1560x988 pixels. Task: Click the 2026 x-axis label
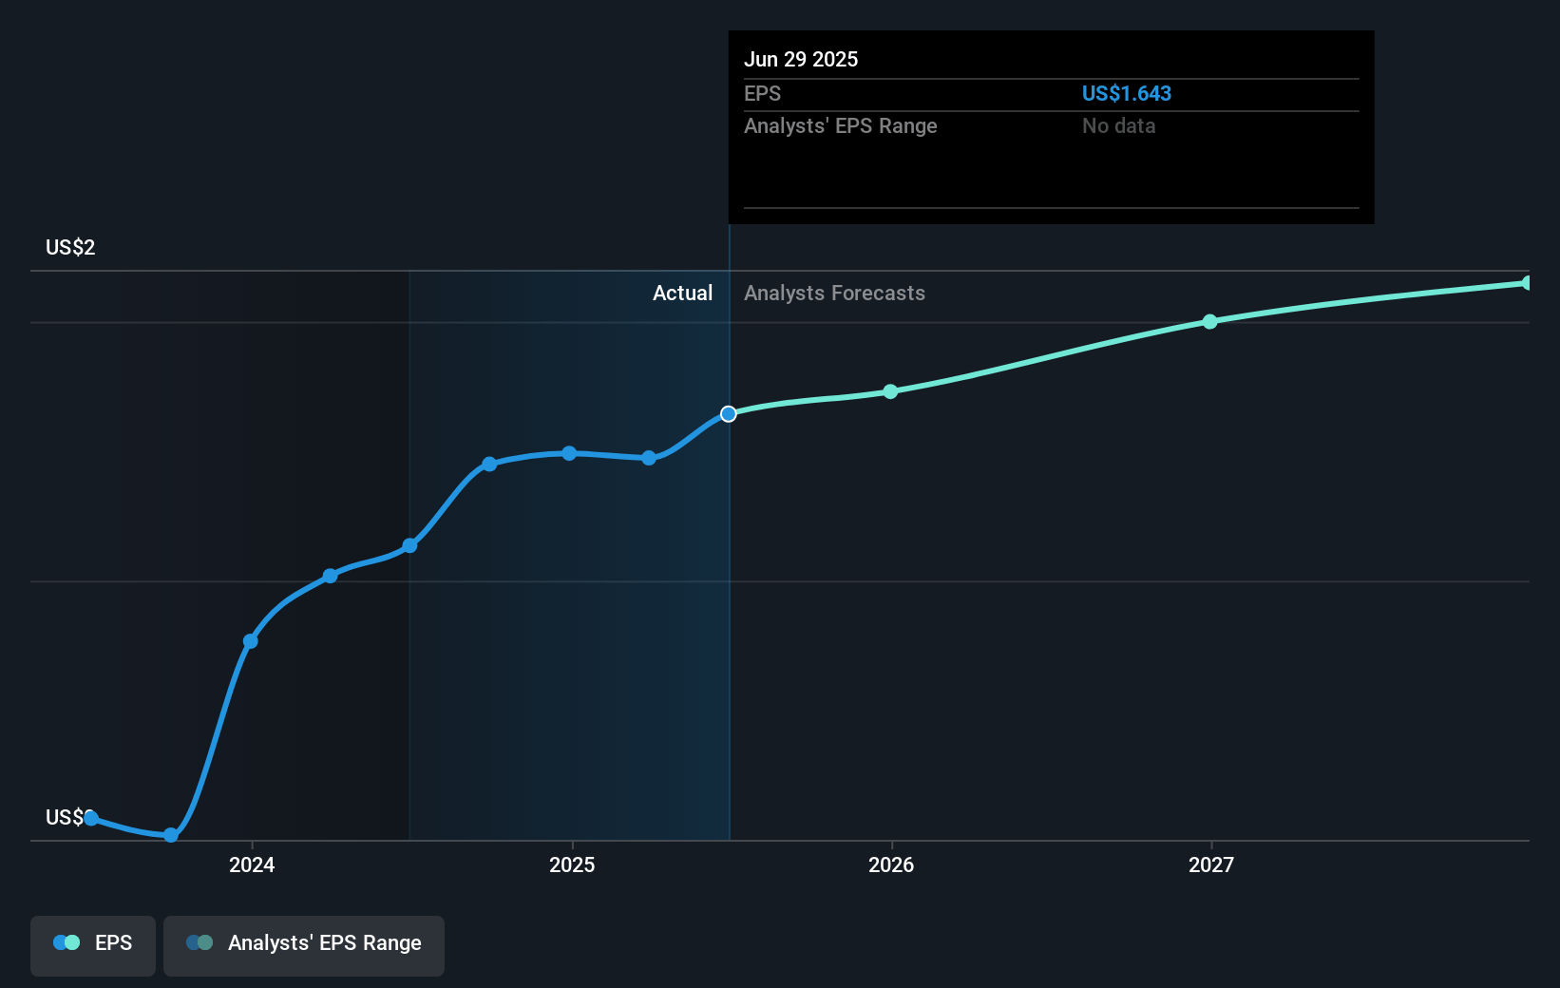891,864
